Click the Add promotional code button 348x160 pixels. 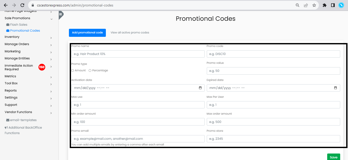click(x=87, y=33)
